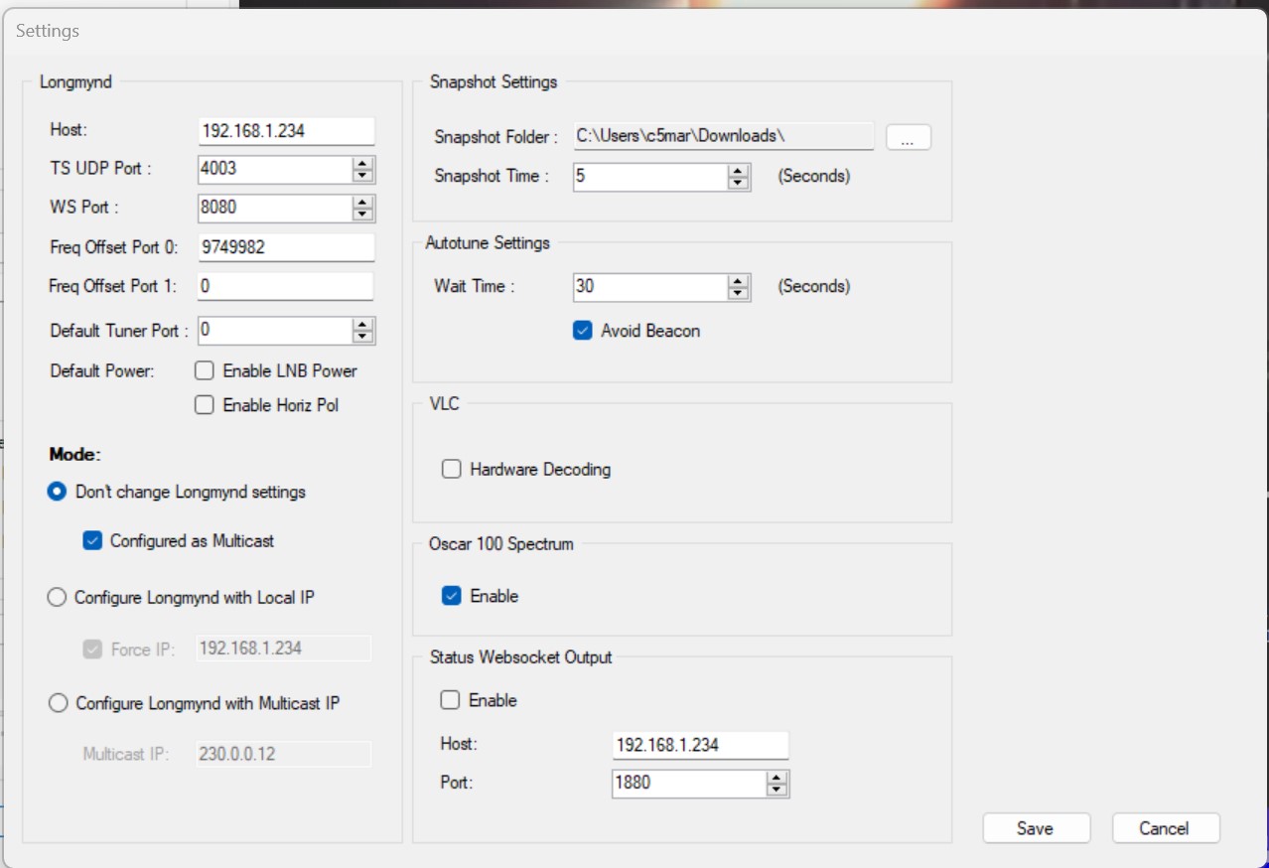Viewport: 1269px width, 868px height.
Task: Select Configure Longmynd with Local IP
Action: [58, 598]
